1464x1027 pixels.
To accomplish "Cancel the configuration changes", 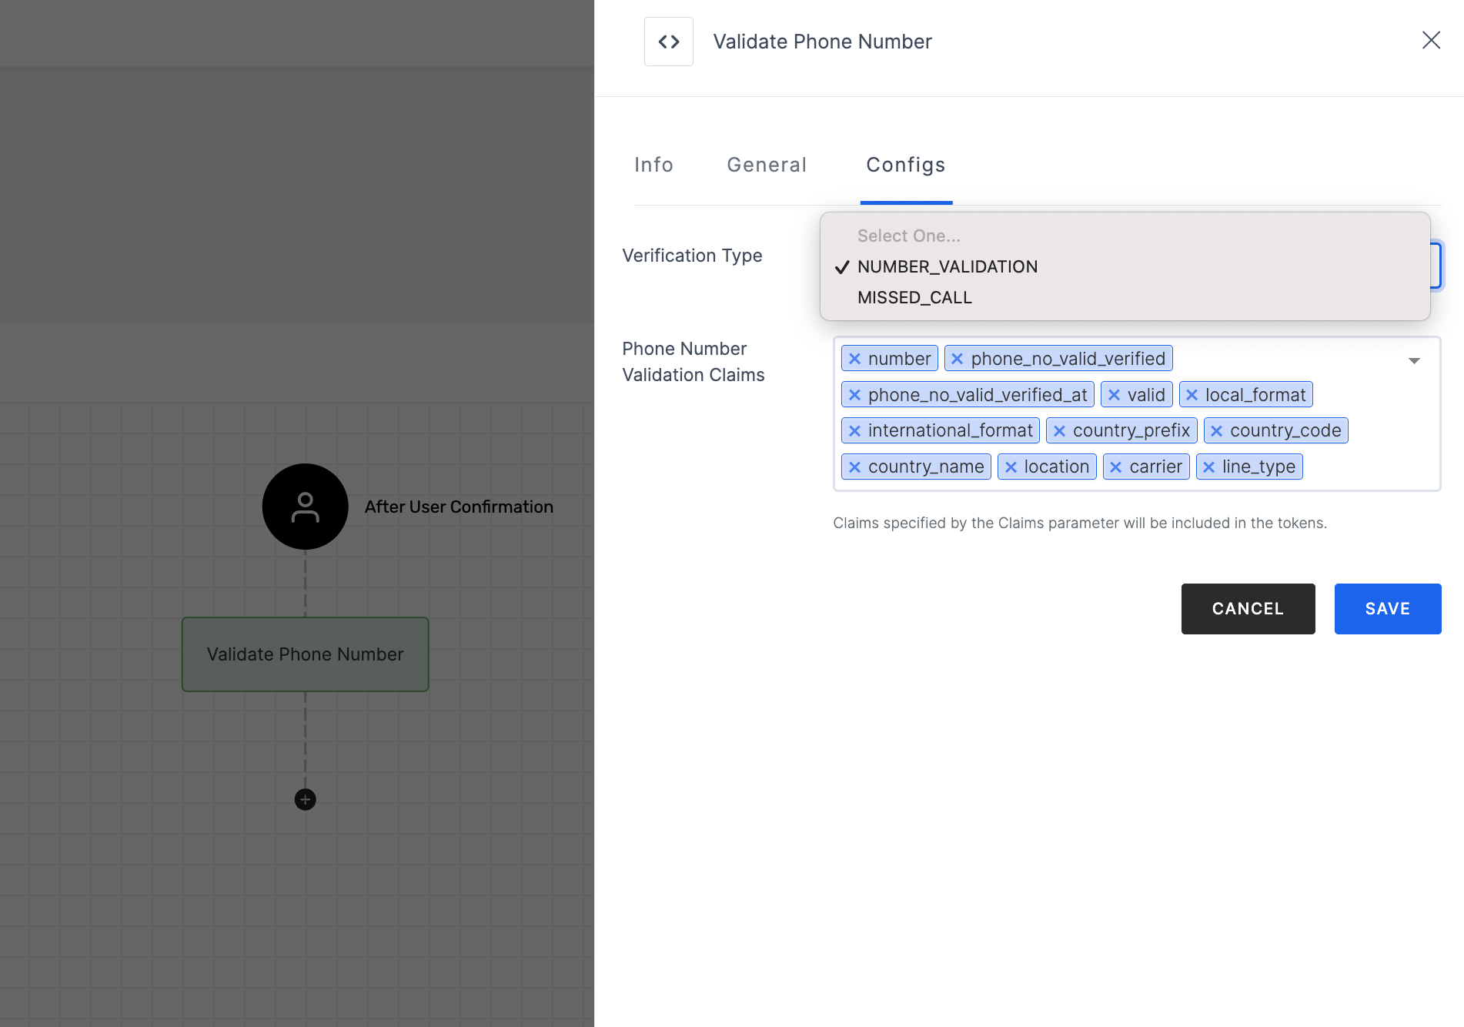I will coord(1248,609).
